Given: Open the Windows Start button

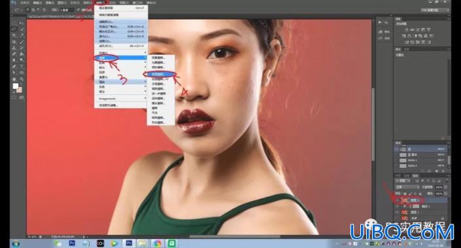Looking at the screenshot, I should [x=15, y=243].
